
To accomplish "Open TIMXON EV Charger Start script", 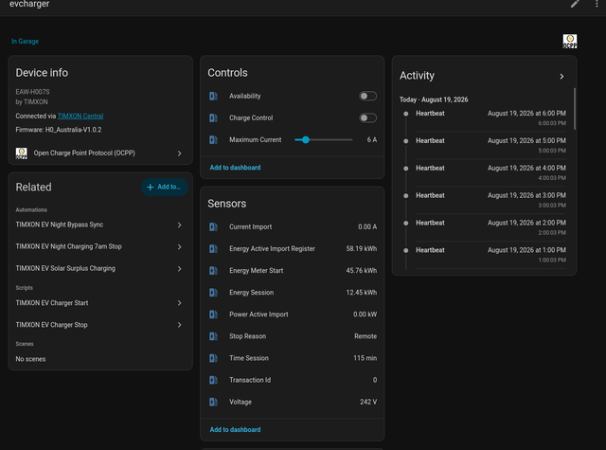I will [98, 303].
